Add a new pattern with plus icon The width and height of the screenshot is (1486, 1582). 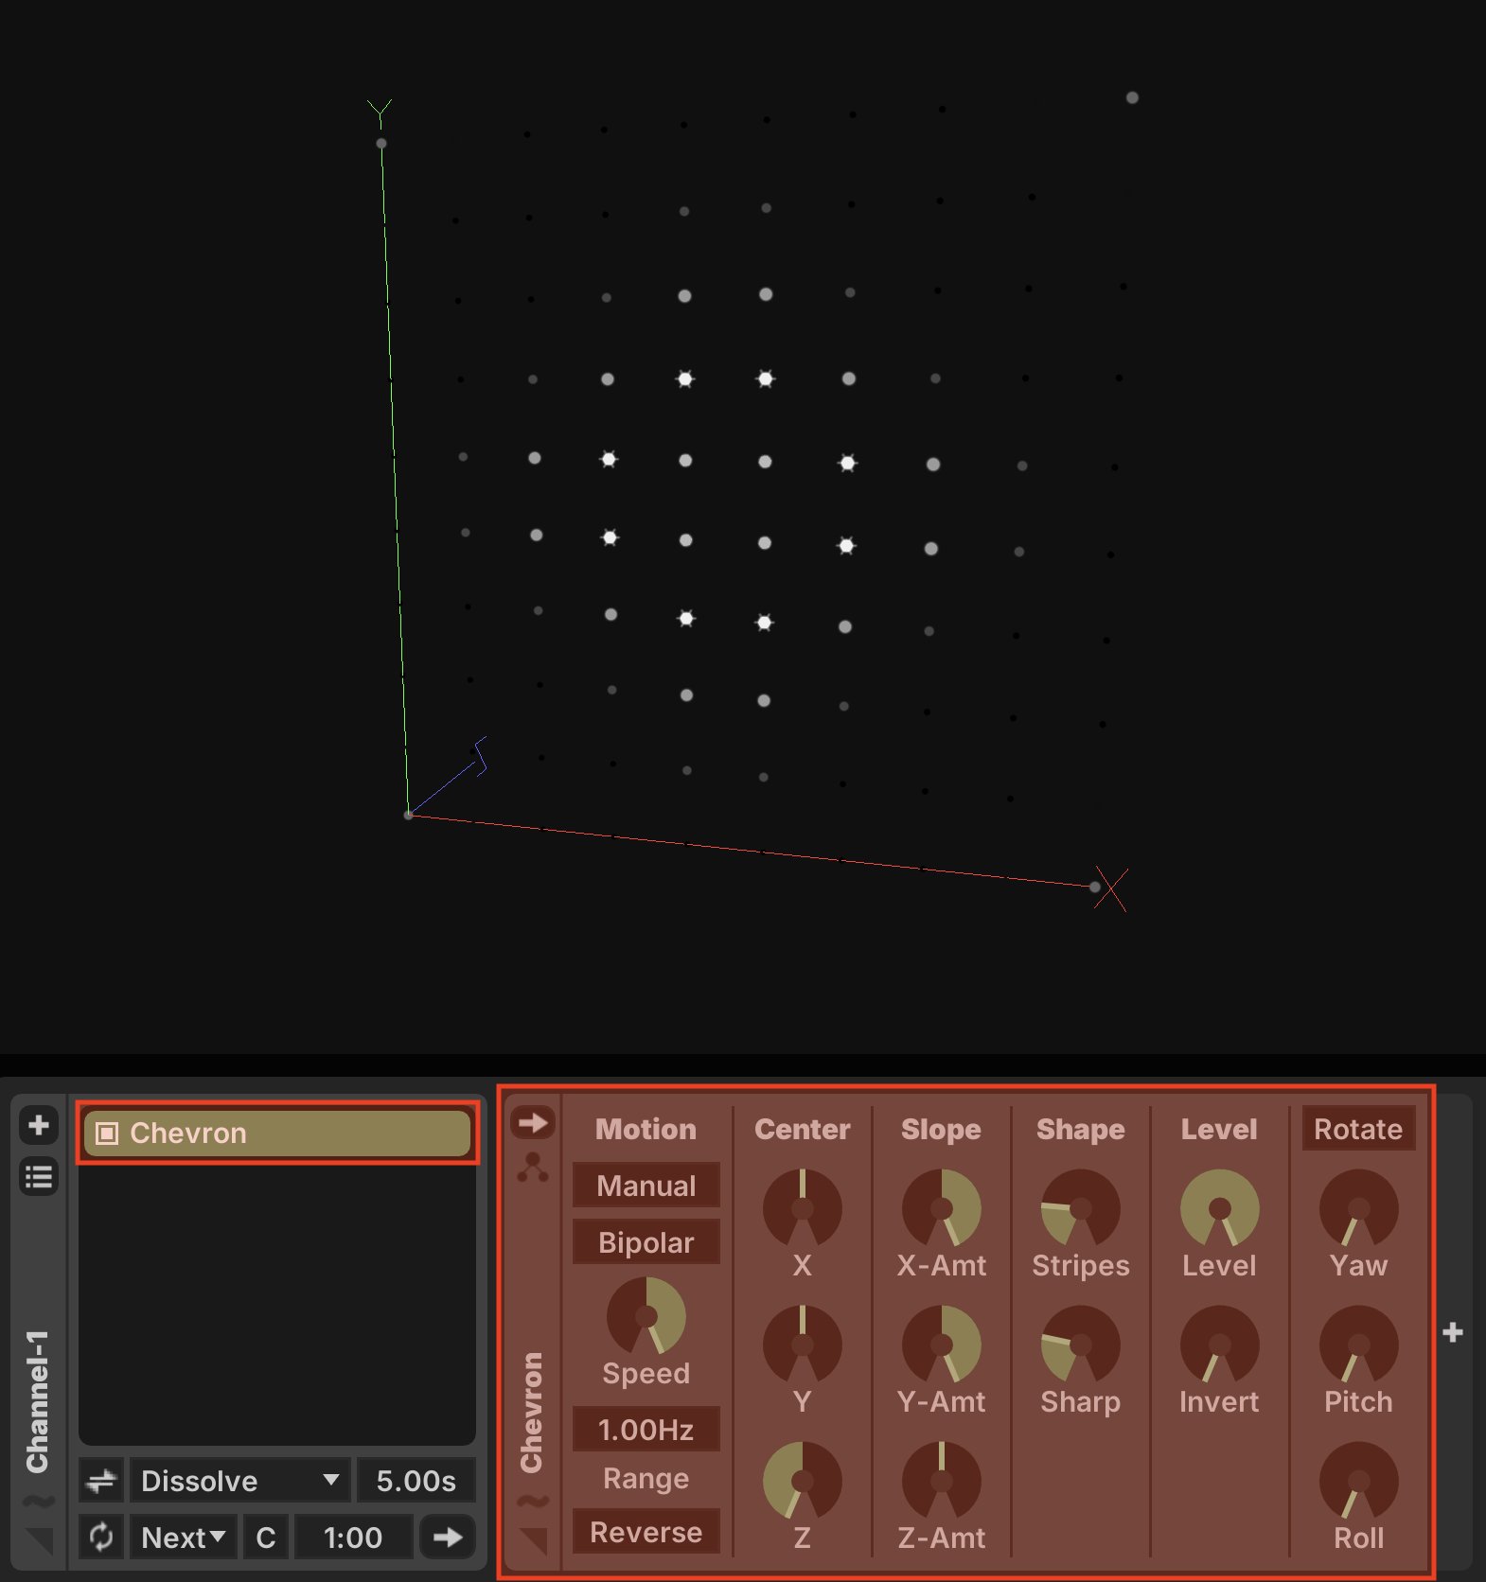pyautogui.click(x=39, y=1125)
